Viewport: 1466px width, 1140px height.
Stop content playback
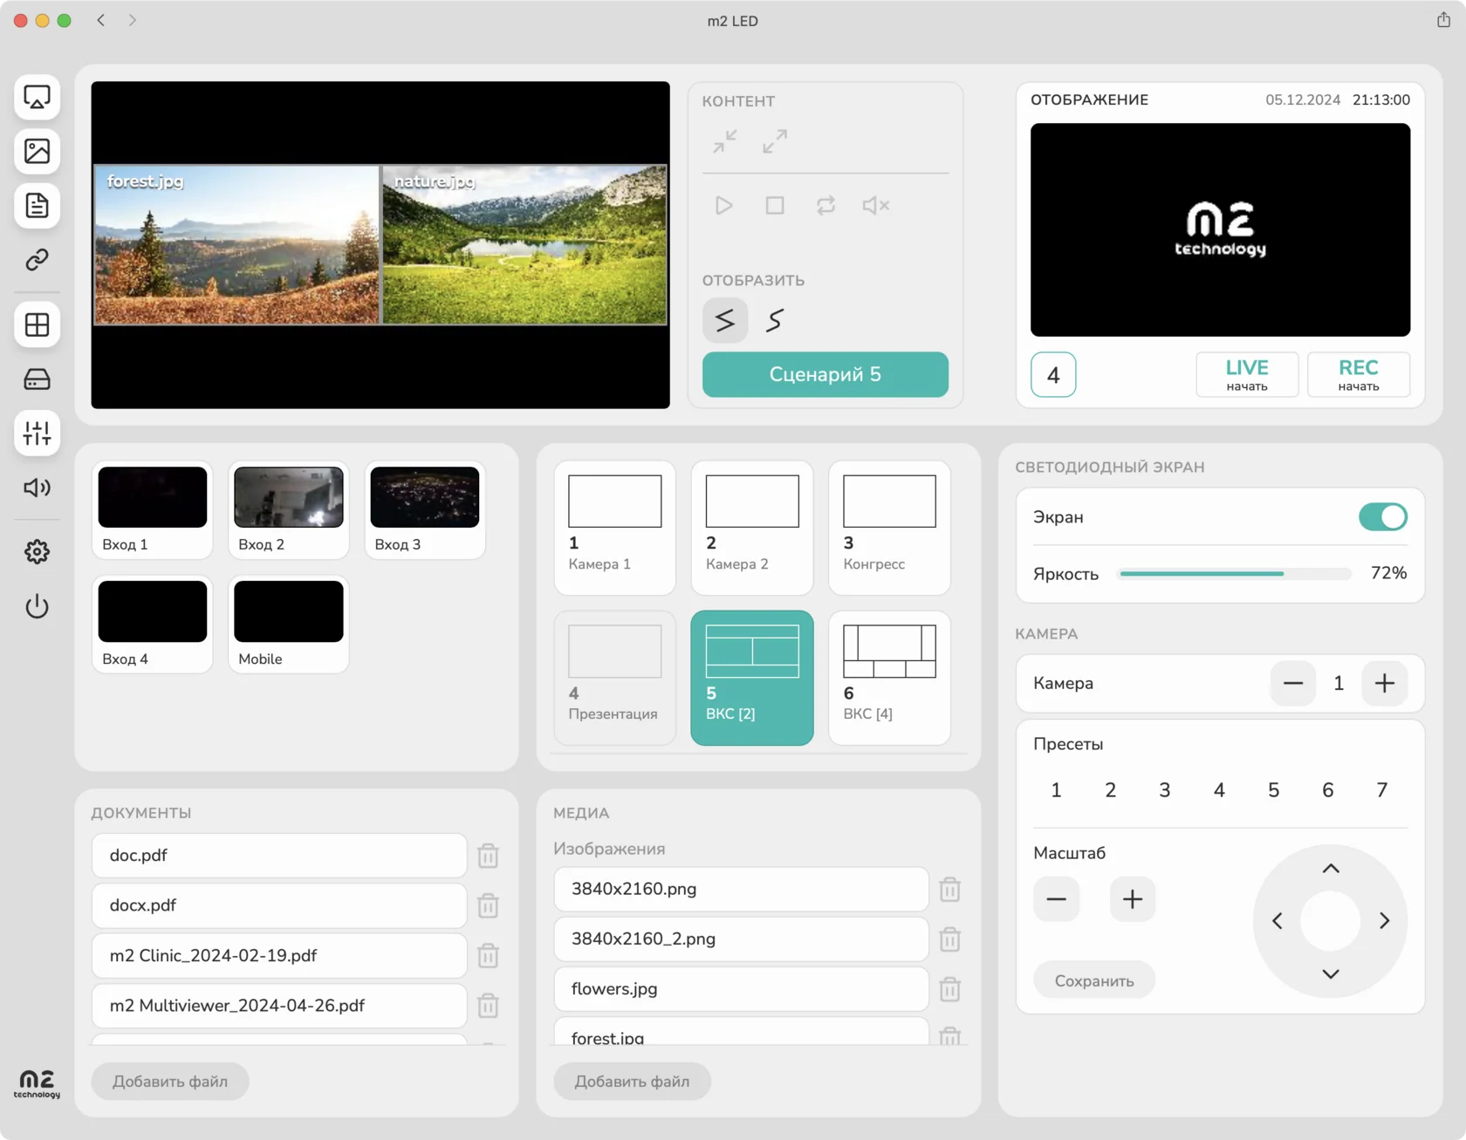point(775,206)
